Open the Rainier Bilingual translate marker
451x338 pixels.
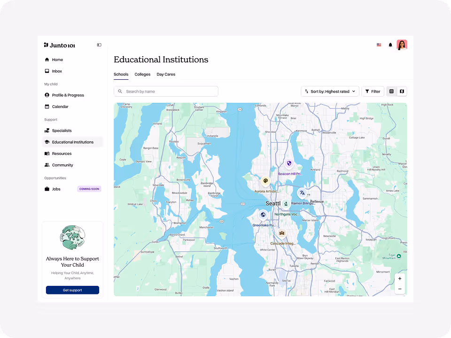(302, 192)
